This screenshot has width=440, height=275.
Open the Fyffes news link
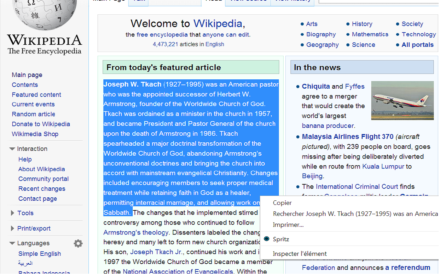[x=355, y=87]
